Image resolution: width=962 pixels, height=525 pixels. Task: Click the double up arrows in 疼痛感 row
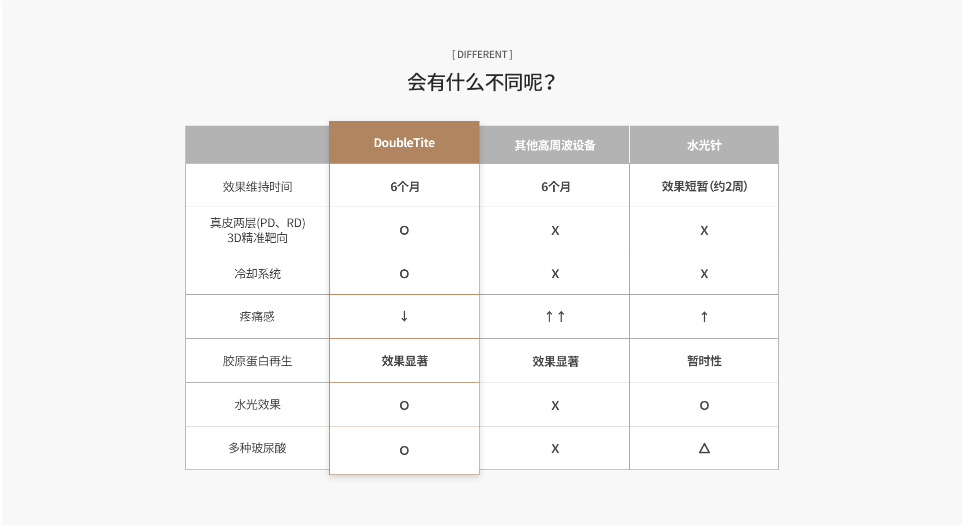point(555,316)
